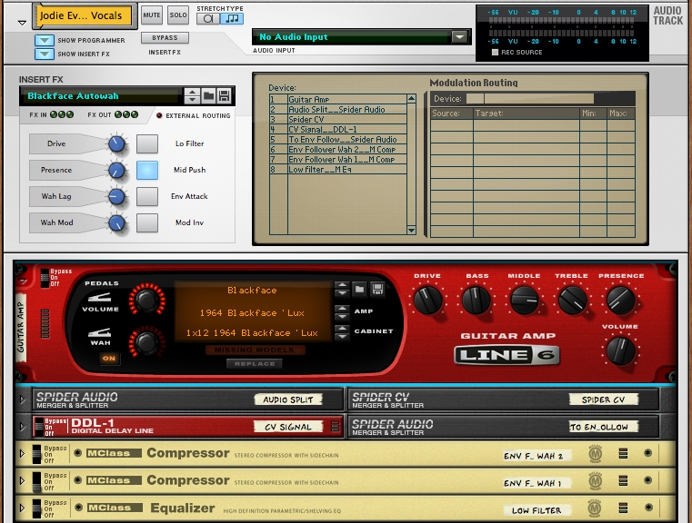Collapse the Show Programmer arrow
This screenshot has height=523, width=692.
tap(45, 40)
